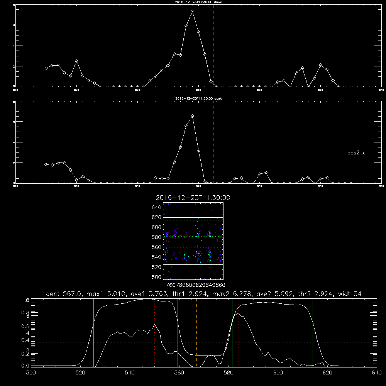This screenshot has width=386, height=386.
Task: Click the '560' y-axis label beside image map
Action: 157,247
